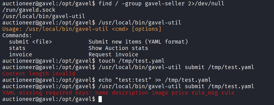
Task: Click [options] in the usage line
Action: [x=146, y=29]
